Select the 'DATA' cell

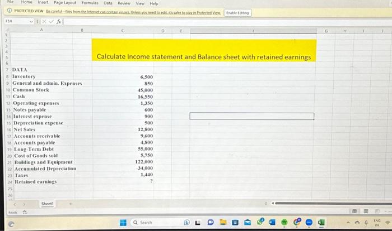pyautogui.click(x=20, y=70)
